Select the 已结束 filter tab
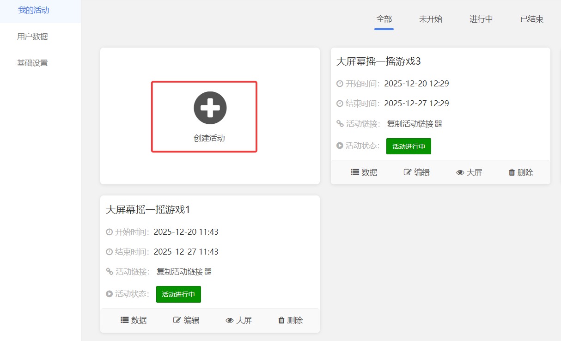The width and height of the screenshot is (561, 341). coord(531,19)
